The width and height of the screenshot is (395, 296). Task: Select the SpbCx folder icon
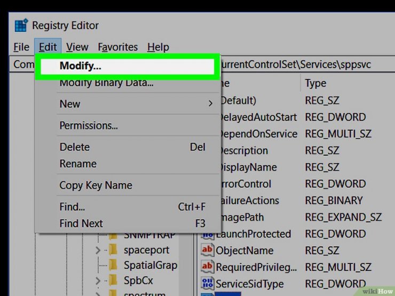pyautogui.click(x=113, y=280)
